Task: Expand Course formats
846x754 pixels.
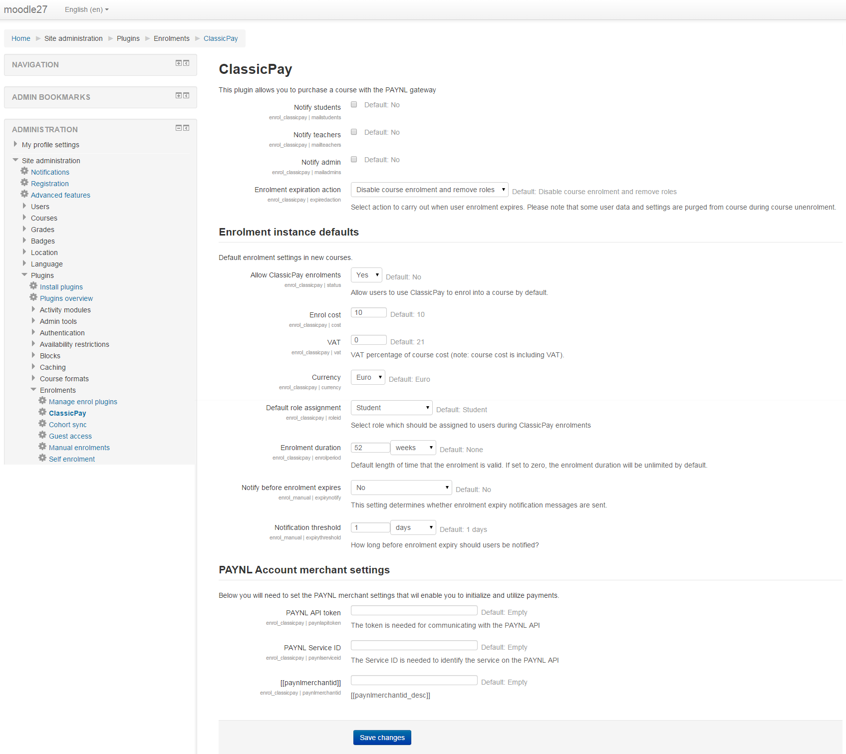Action: point(33,378)
